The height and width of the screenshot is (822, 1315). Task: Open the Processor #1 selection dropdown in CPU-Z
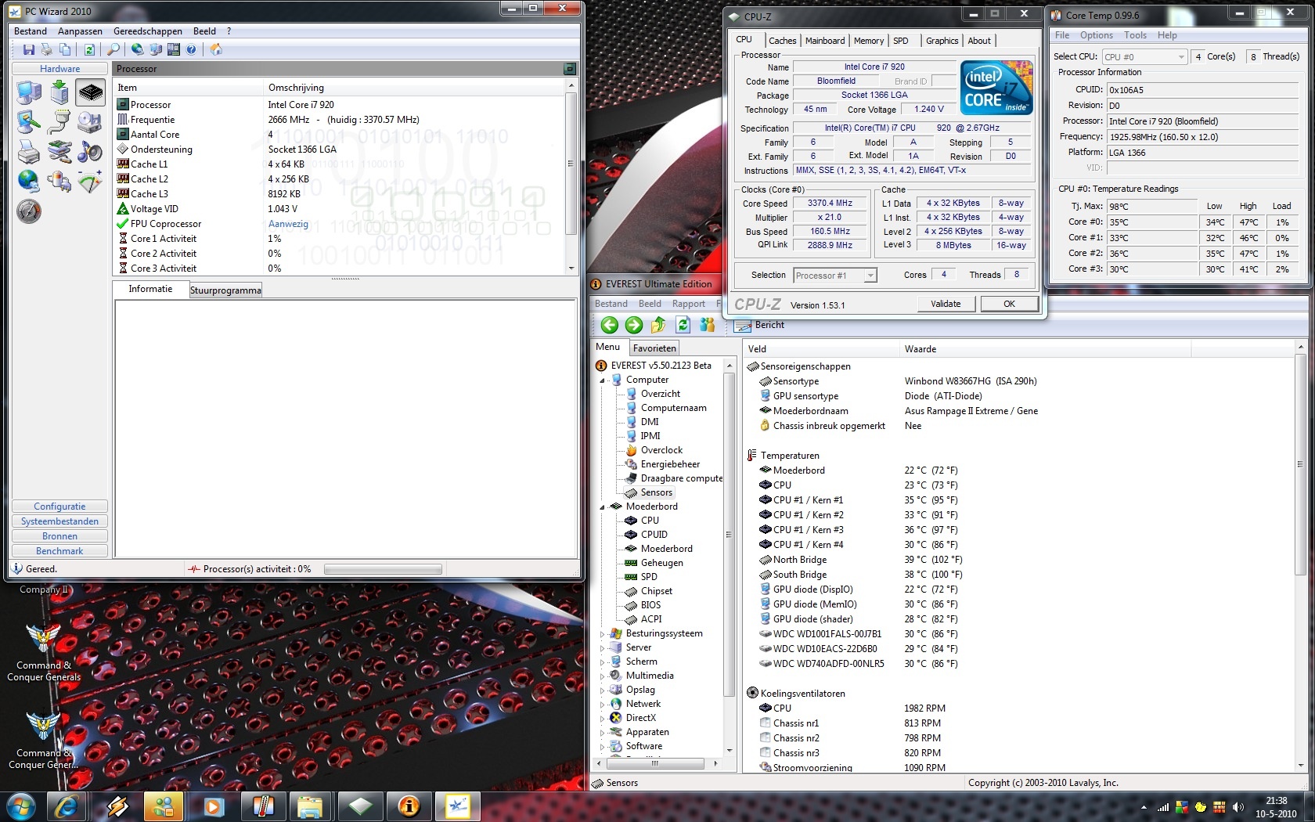[870, 276]
